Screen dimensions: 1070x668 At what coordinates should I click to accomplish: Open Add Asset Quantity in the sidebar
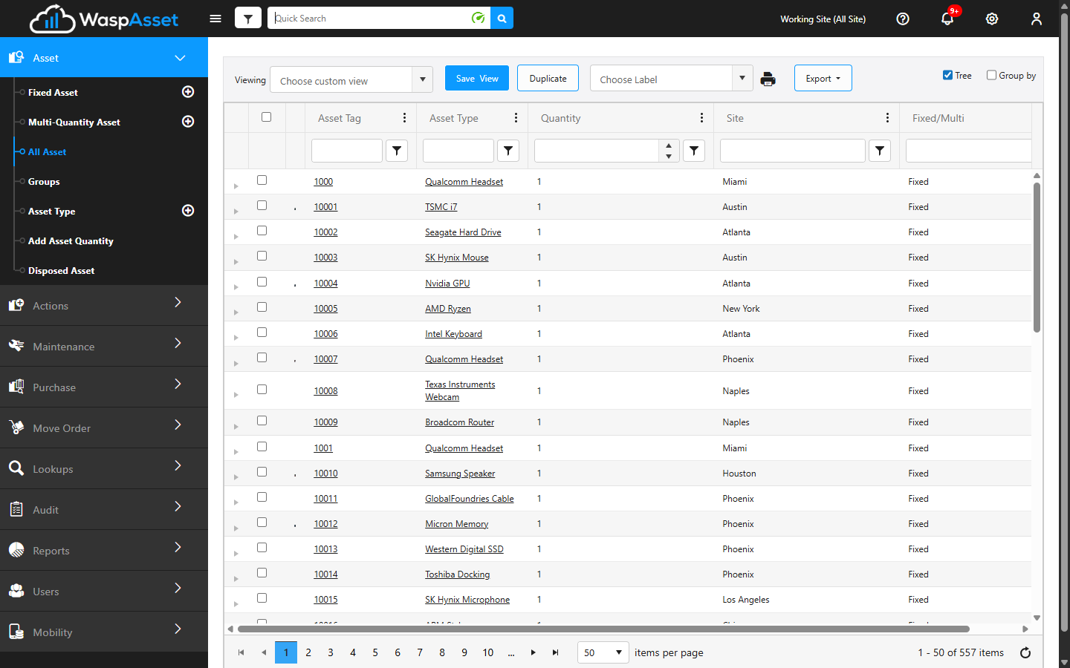71,240
